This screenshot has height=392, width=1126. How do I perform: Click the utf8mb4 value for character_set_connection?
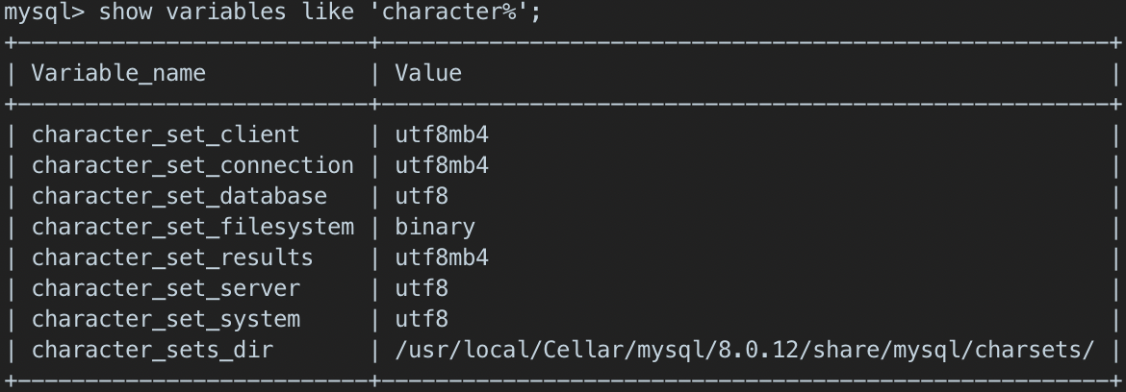[x=442, y=165]
